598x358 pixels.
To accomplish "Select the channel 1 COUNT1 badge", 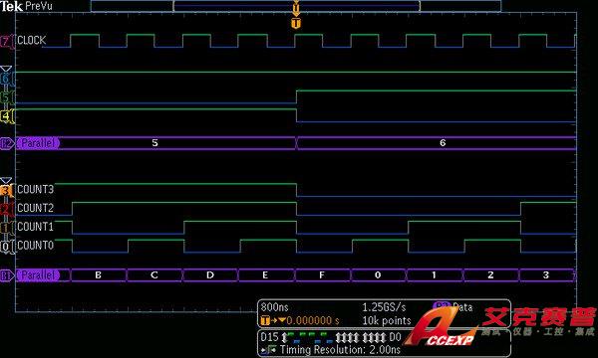I will (x=6, y=227).
